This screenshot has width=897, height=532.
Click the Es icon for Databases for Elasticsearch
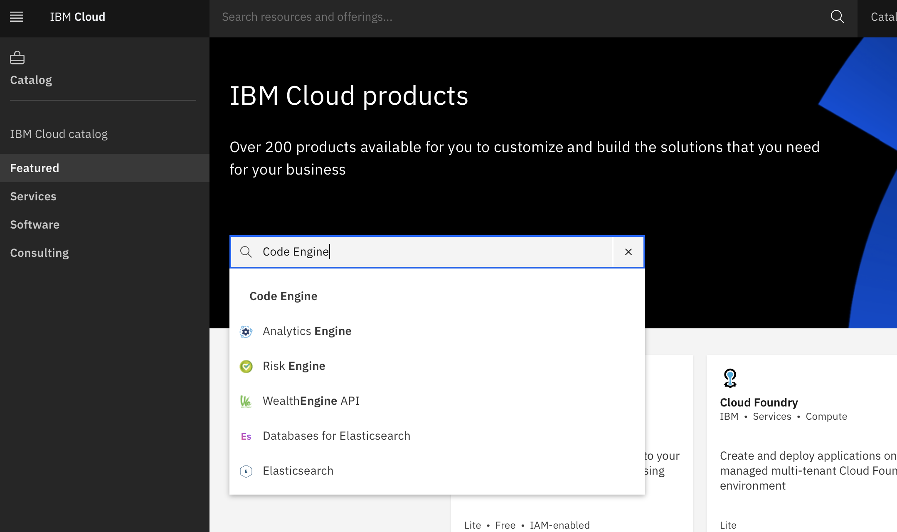(x=246, y=436)
